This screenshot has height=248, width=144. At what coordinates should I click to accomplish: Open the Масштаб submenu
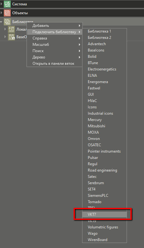coord(55,45)
